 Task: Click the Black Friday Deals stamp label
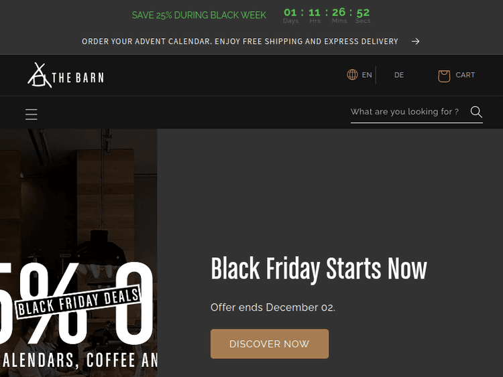coord(78,302)
